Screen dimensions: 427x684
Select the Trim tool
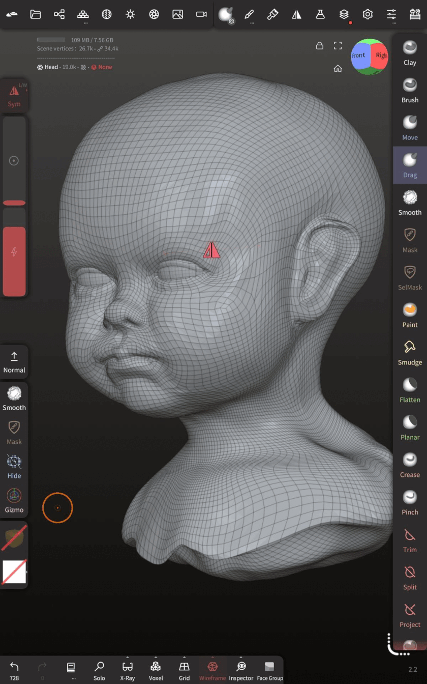coord(410,540)
